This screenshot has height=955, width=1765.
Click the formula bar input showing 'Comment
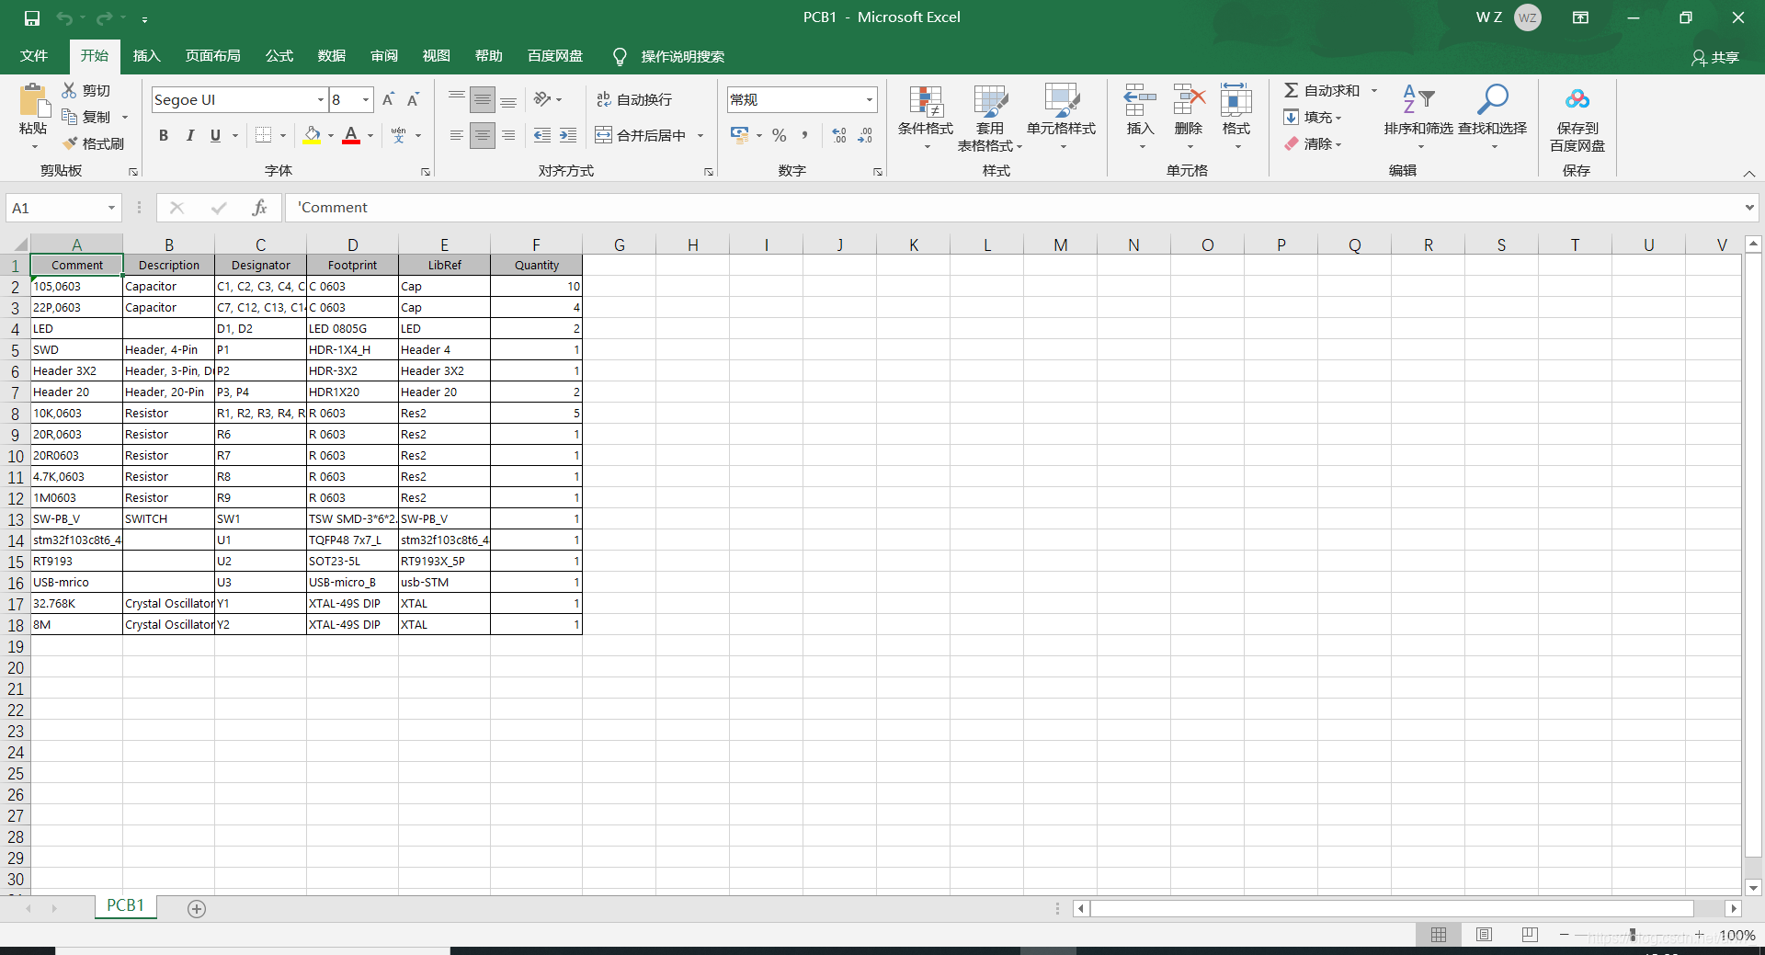click(1011, 208)
